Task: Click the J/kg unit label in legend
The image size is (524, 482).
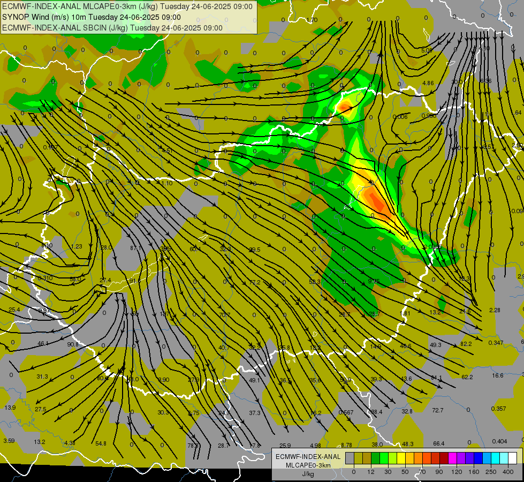Action: pos(308,474)
